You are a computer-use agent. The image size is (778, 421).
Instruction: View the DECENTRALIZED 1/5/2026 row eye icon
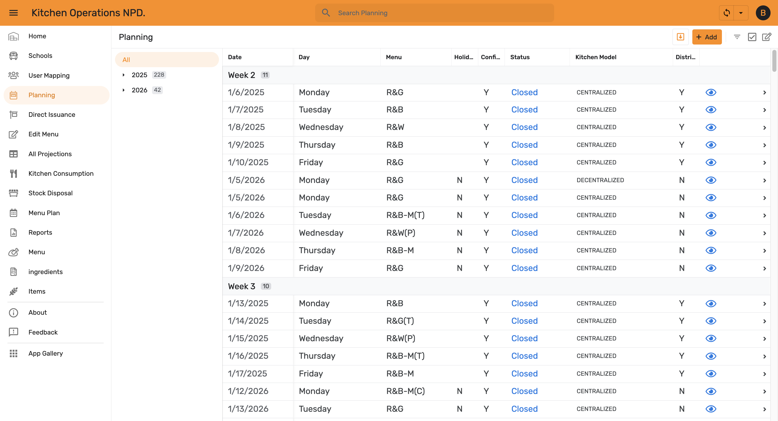click(711, 180)
